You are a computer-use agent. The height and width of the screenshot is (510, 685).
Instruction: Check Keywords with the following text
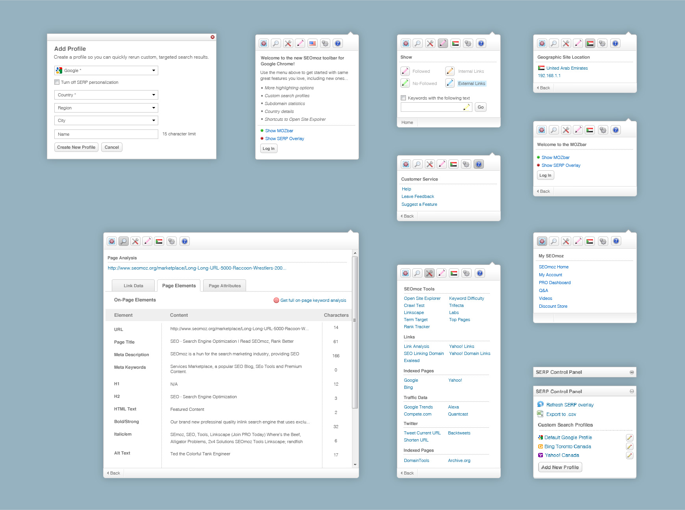(x=403, y=98)
